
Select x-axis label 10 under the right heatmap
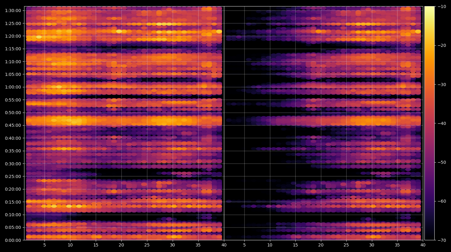(270, 245)
